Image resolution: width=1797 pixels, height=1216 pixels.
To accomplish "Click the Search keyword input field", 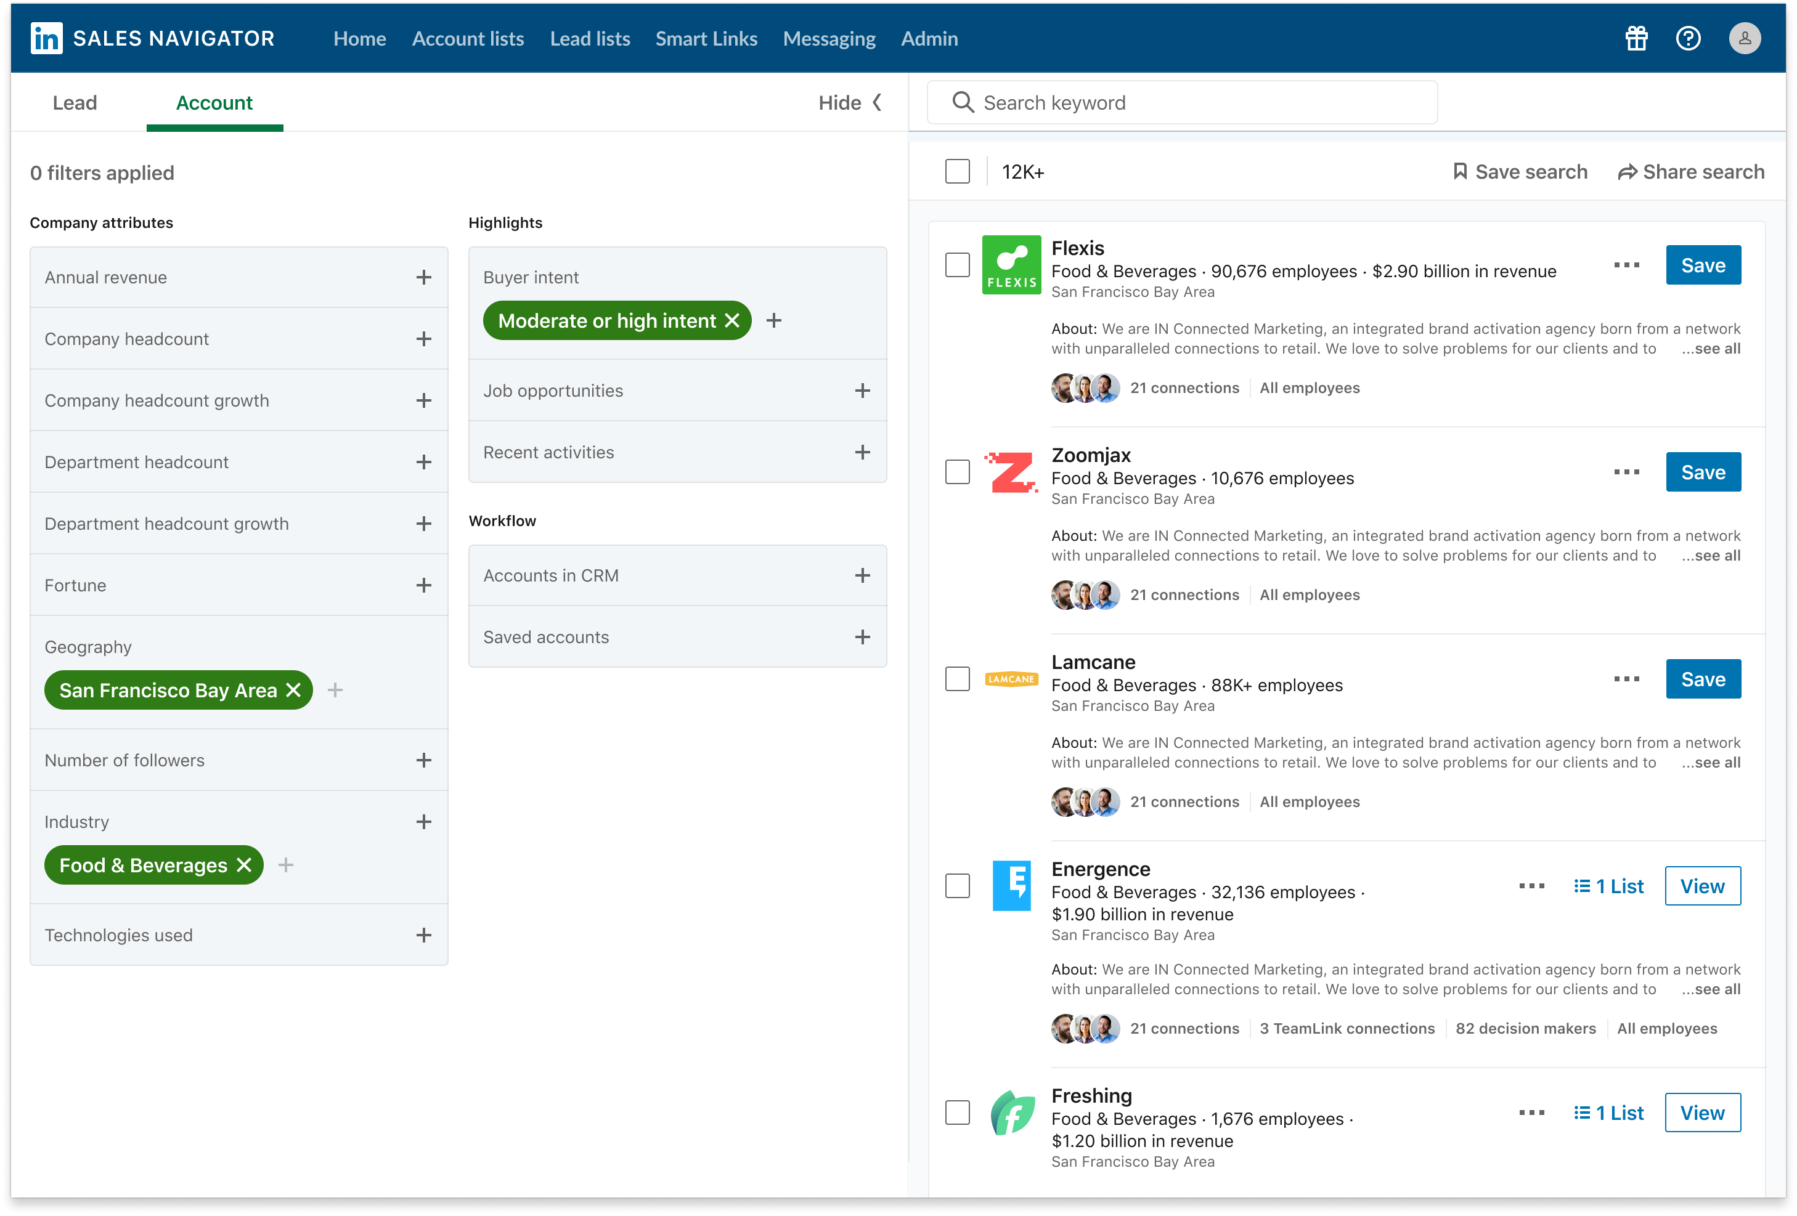I will (x=1181, y=102).
